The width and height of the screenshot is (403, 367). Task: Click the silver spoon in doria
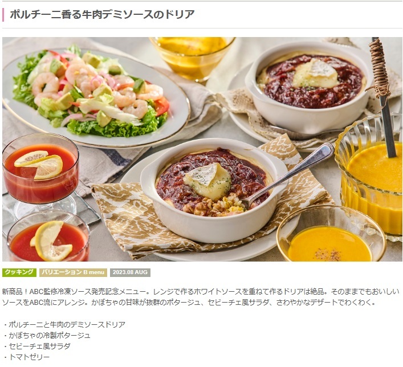point(288,175)
